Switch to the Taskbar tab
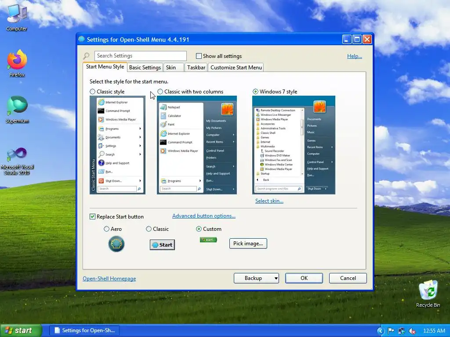This screenshot has height=337, width=450. click(196, 67)
